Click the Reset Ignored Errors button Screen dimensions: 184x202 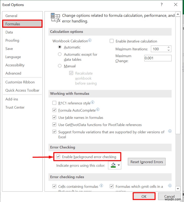pos(147,162)
